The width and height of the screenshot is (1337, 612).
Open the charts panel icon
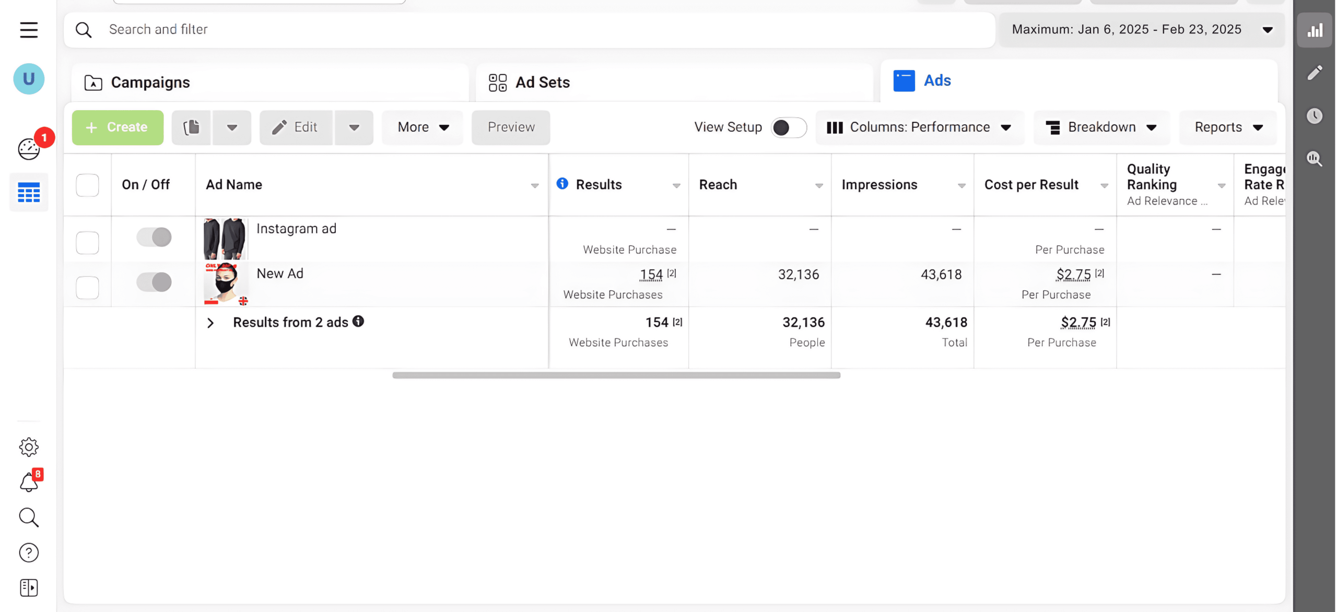(x=1314, y=30)
